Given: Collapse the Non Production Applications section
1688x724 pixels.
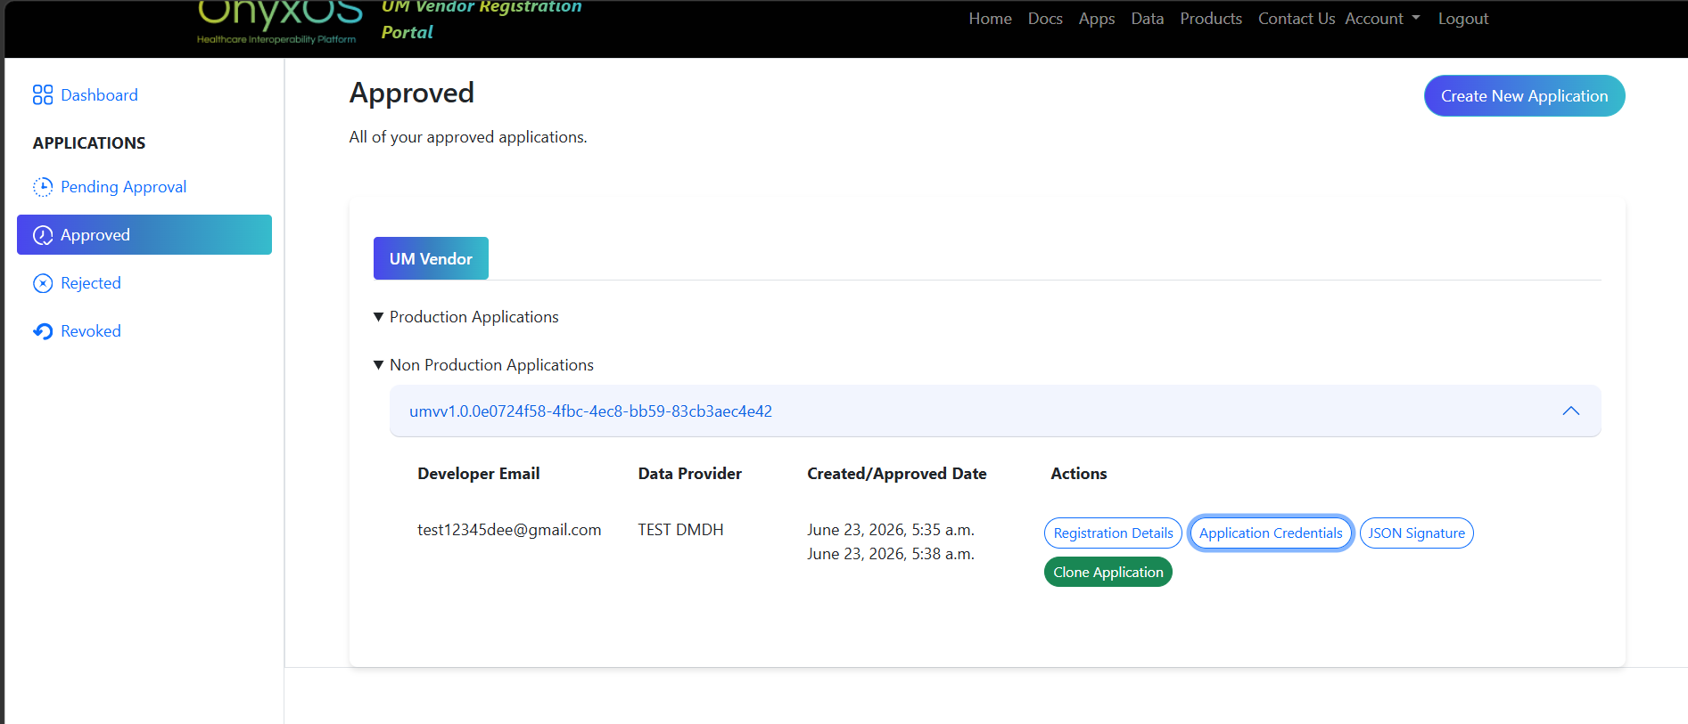Looking at the screenshot, I should click(x=483, y=365).
